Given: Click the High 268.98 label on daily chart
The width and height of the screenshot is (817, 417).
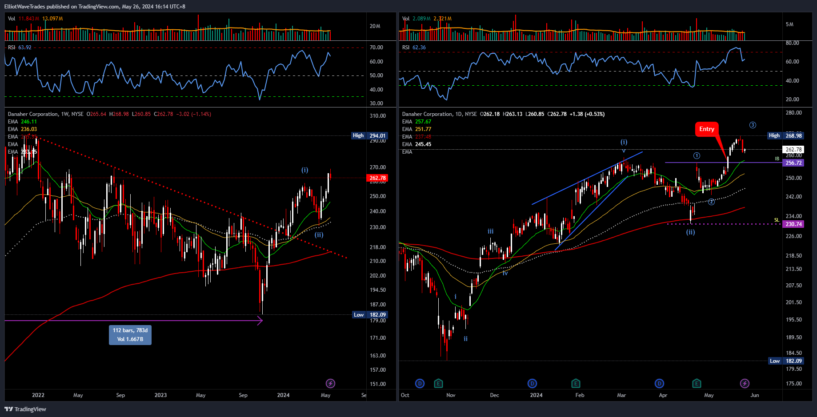Looking at the screenshot, I should (786, 136).
